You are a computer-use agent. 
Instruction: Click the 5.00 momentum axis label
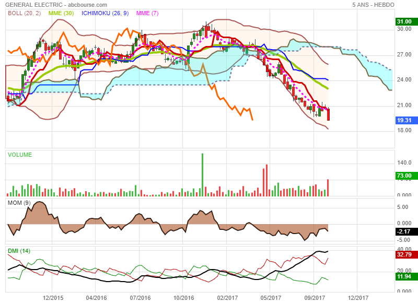pos(402,207)
